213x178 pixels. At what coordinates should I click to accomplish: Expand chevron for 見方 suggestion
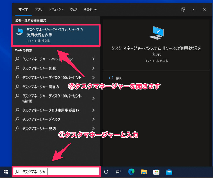(x=93, y=128)
